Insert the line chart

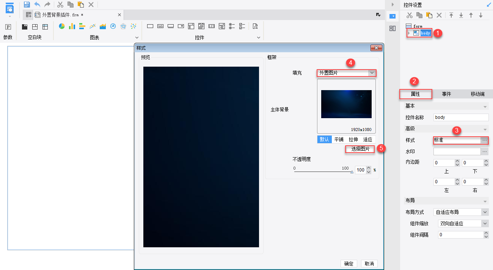(x=93, y=26)
